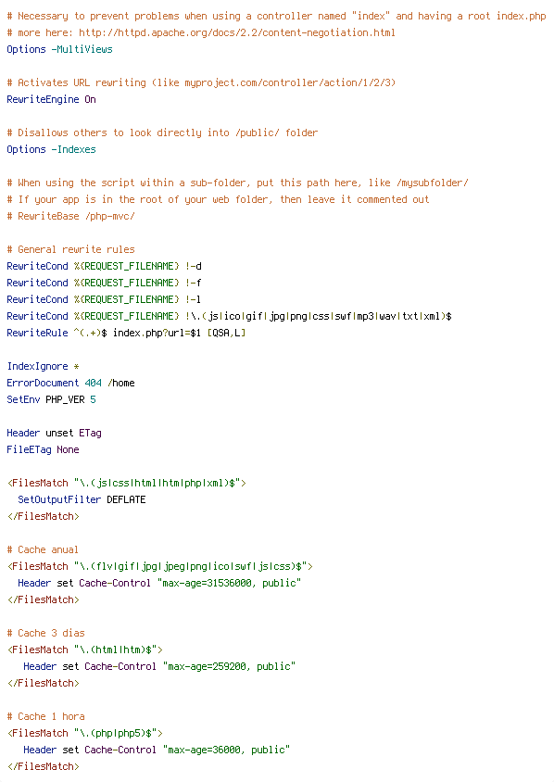Click the 'max-age=36000, public' header value
554x782 pixels.
(x=226, y=750)
